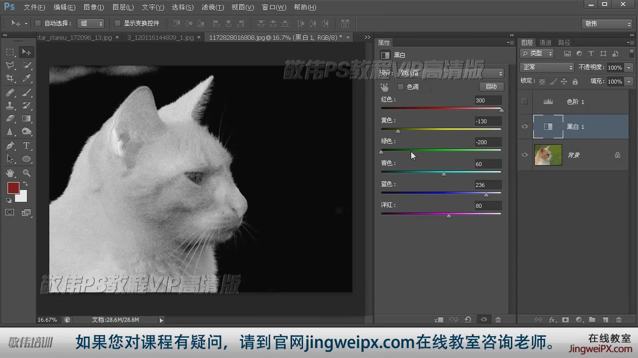Screen dimensions: 638x358
Task: Open the 窗口 menu
Action: [x=274, y=7]
